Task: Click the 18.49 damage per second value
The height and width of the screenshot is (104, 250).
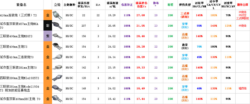Action: (141, 88)
